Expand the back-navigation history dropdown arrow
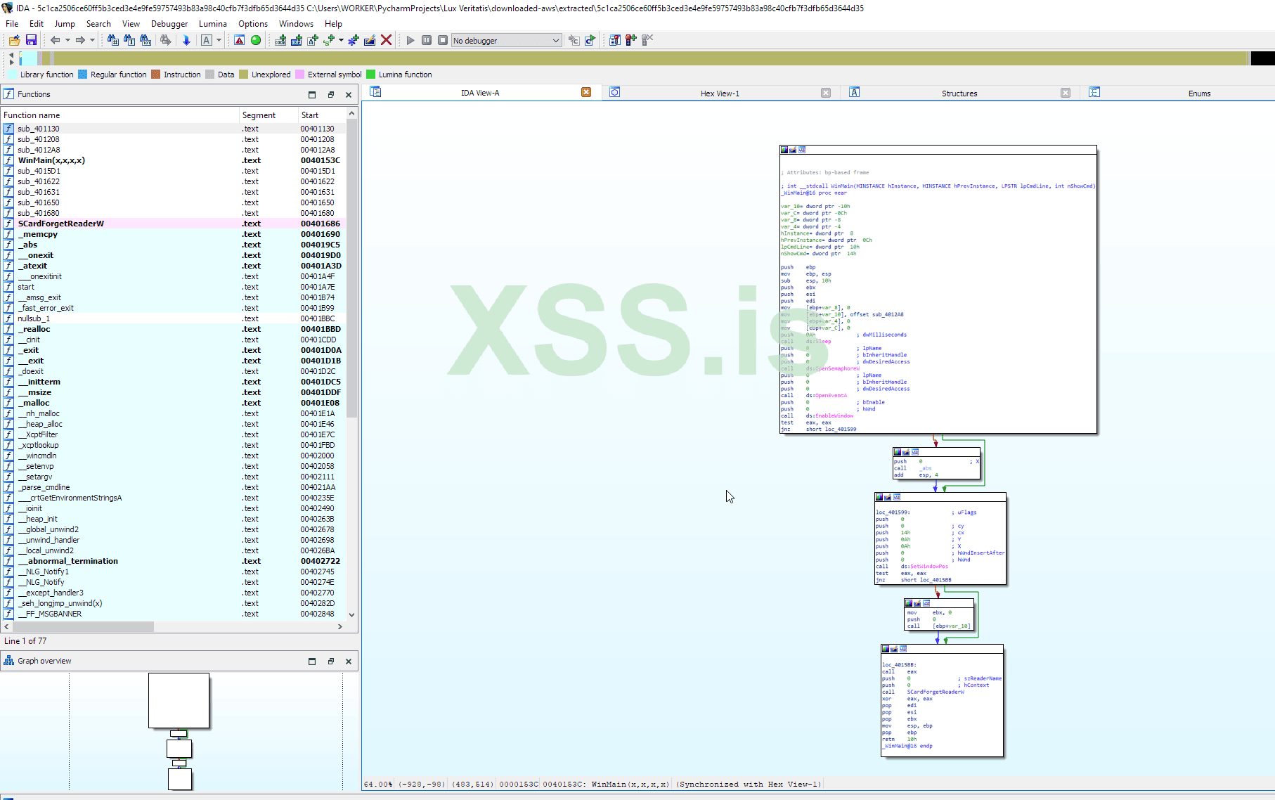Image resolution: width=1275 pixels, height=800 pixels. (67, 40)
